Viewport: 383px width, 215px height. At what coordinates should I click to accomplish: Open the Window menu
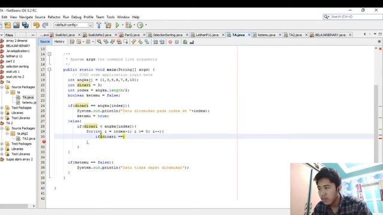123,17
